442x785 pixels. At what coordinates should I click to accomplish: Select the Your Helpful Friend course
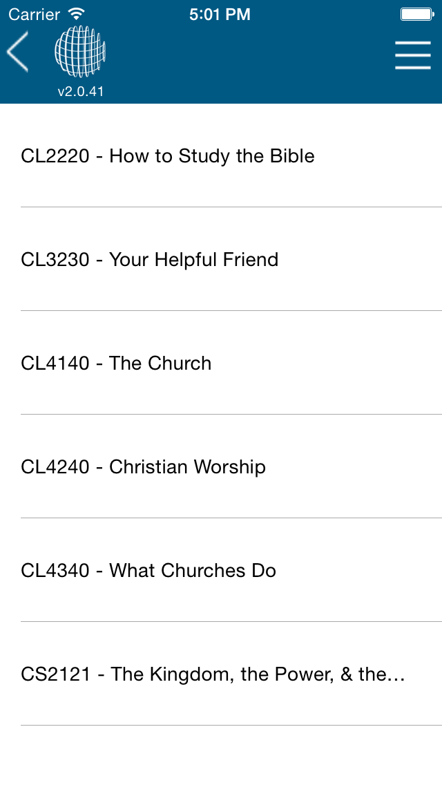pyautogui.click(x=194, y=260)
